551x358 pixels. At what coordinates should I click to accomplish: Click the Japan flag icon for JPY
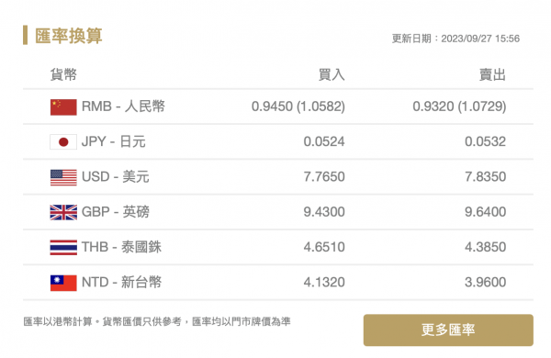[63, 142]
